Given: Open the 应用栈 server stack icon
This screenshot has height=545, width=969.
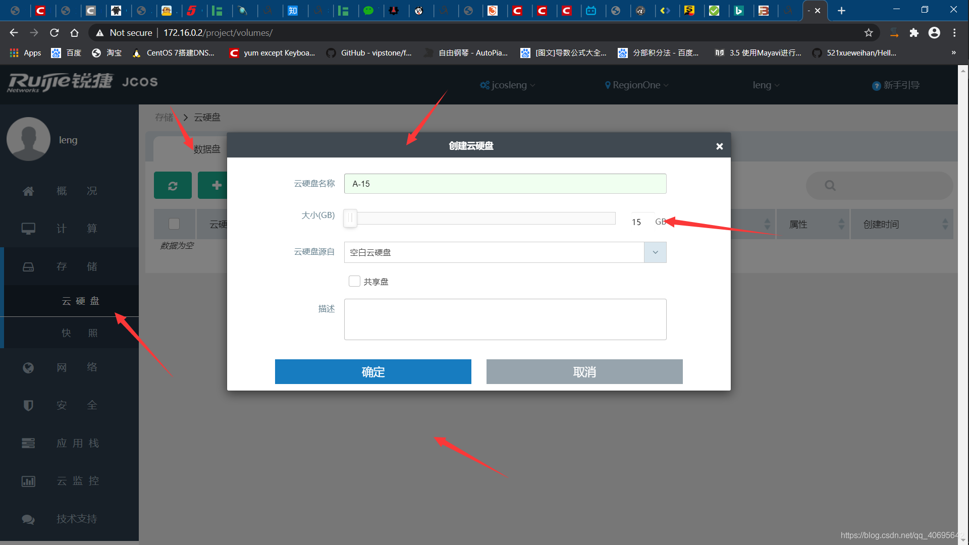Looking at the screenshot, I should click(x=28, y=443).
